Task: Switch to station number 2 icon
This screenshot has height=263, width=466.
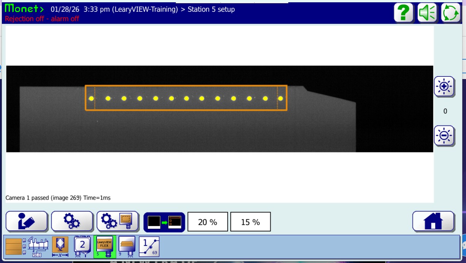Action: click(x=82, y=246)
